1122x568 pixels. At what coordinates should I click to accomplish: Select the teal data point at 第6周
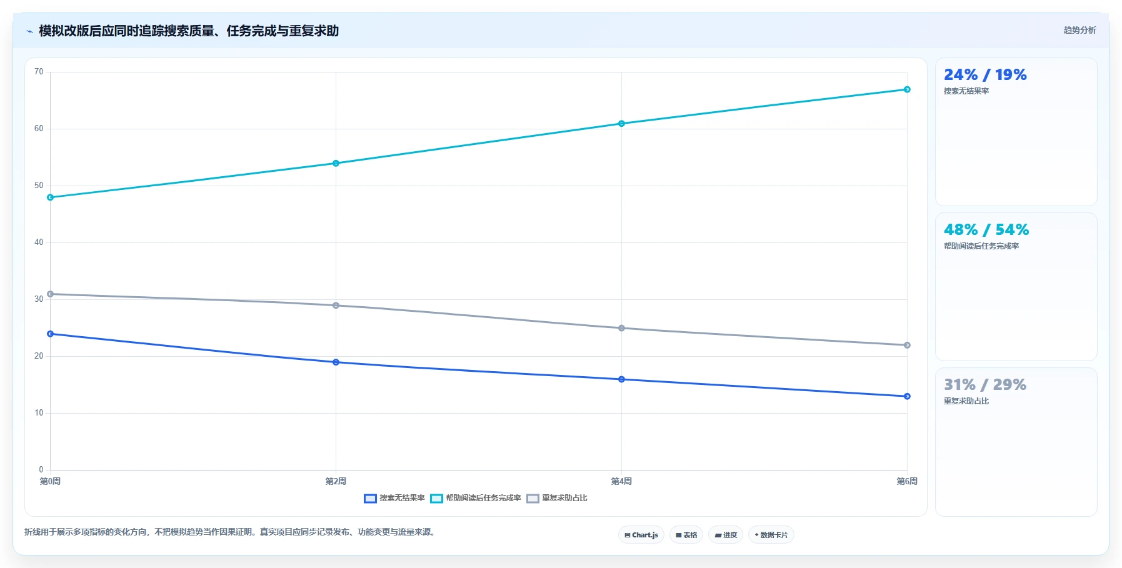[907, 89]
